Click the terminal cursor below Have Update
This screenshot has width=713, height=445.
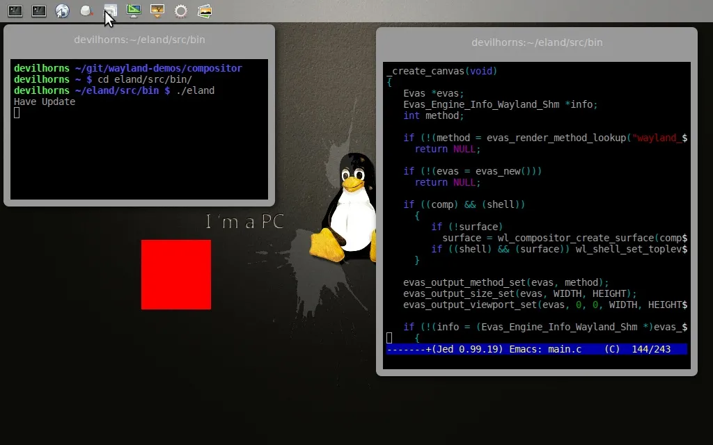coord(17,113)
